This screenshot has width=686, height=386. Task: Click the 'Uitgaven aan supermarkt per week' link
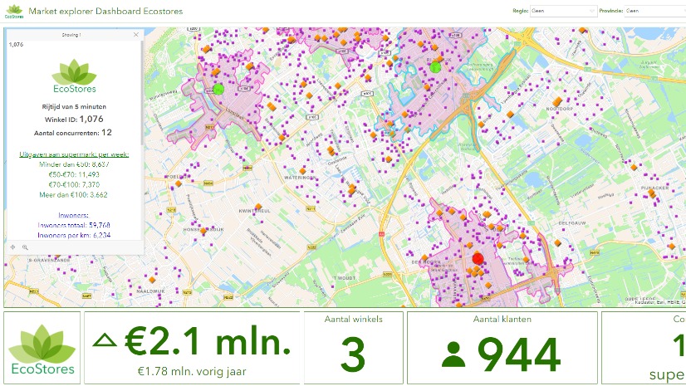pos(73,154)
